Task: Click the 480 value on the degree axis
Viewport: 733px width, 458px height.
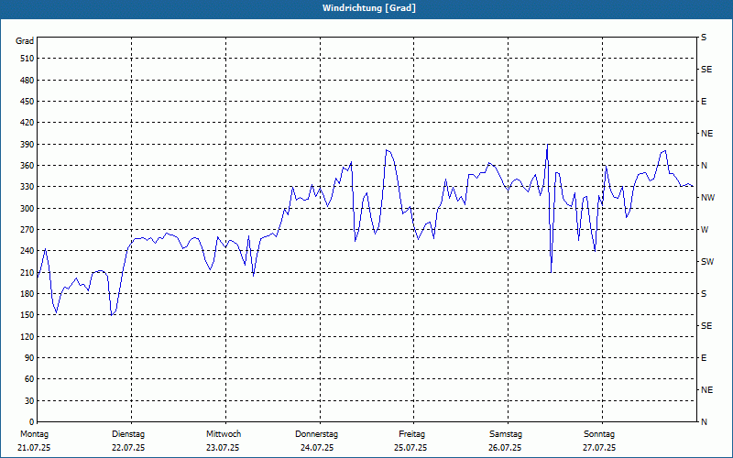Action: click(x=27, y=80)
